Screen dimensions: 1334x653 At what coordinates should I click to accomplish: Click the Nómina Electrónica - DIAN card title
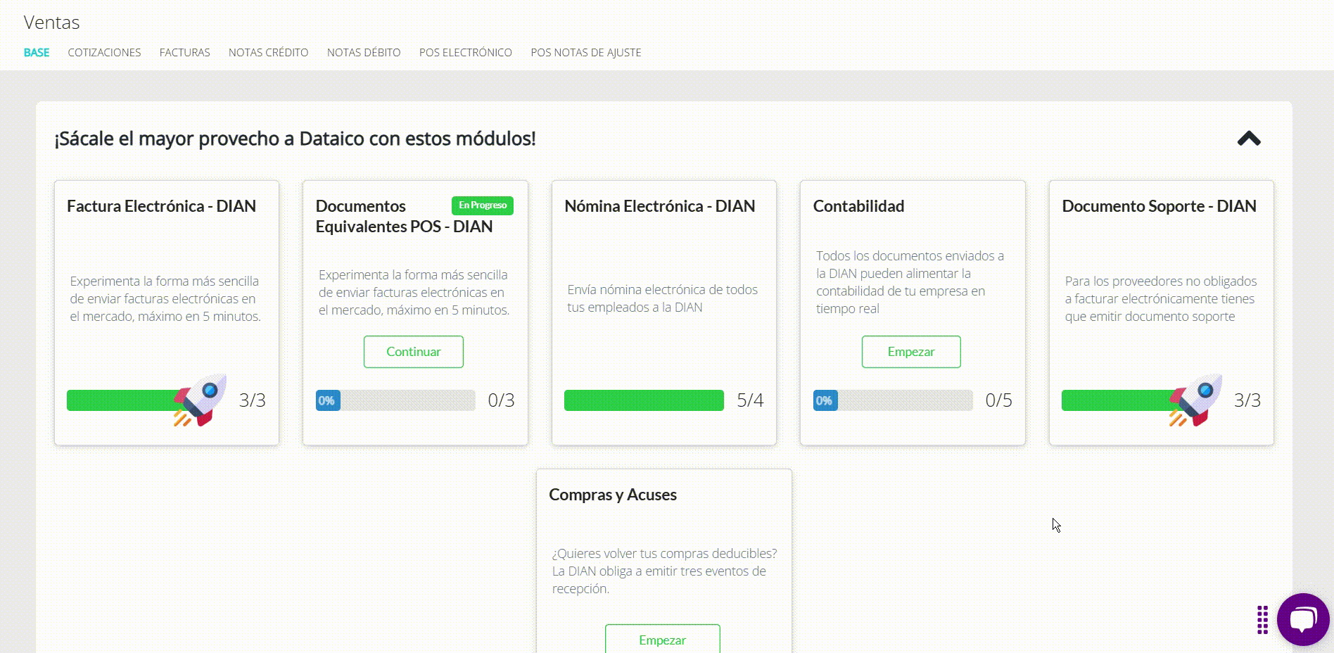(658, 206)
